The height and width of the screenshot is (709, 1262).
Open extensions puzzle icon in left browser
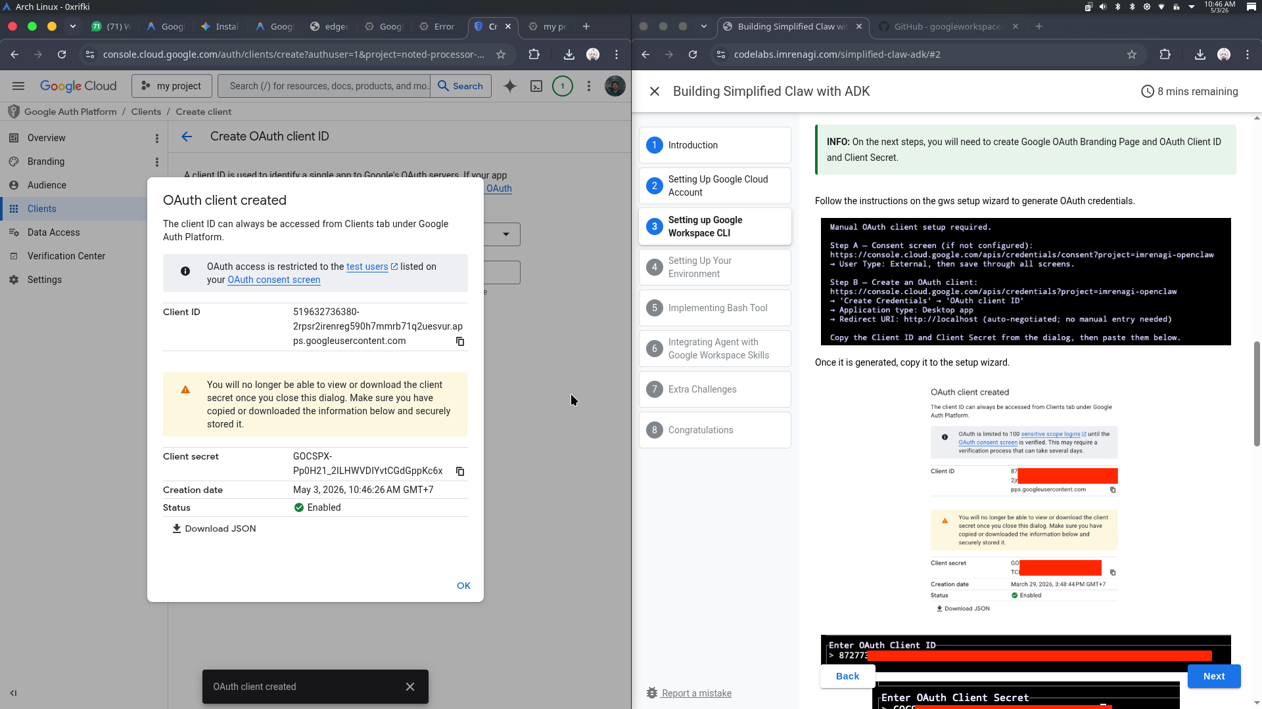(x=534, y=54)
